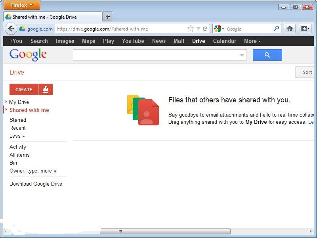
Task: Click the horizontal scrollbar thumb
Action: pyautogui.click(x=165, y=231)
